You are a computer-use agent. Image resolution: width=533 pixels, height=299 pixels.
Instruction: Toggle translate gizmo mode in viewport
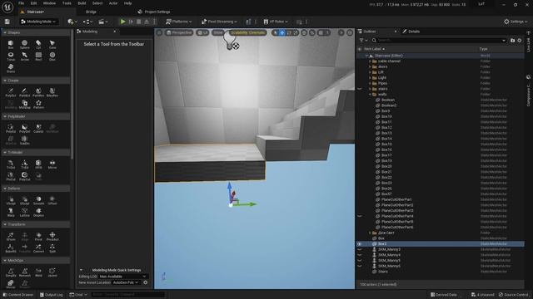click(282, 32)
